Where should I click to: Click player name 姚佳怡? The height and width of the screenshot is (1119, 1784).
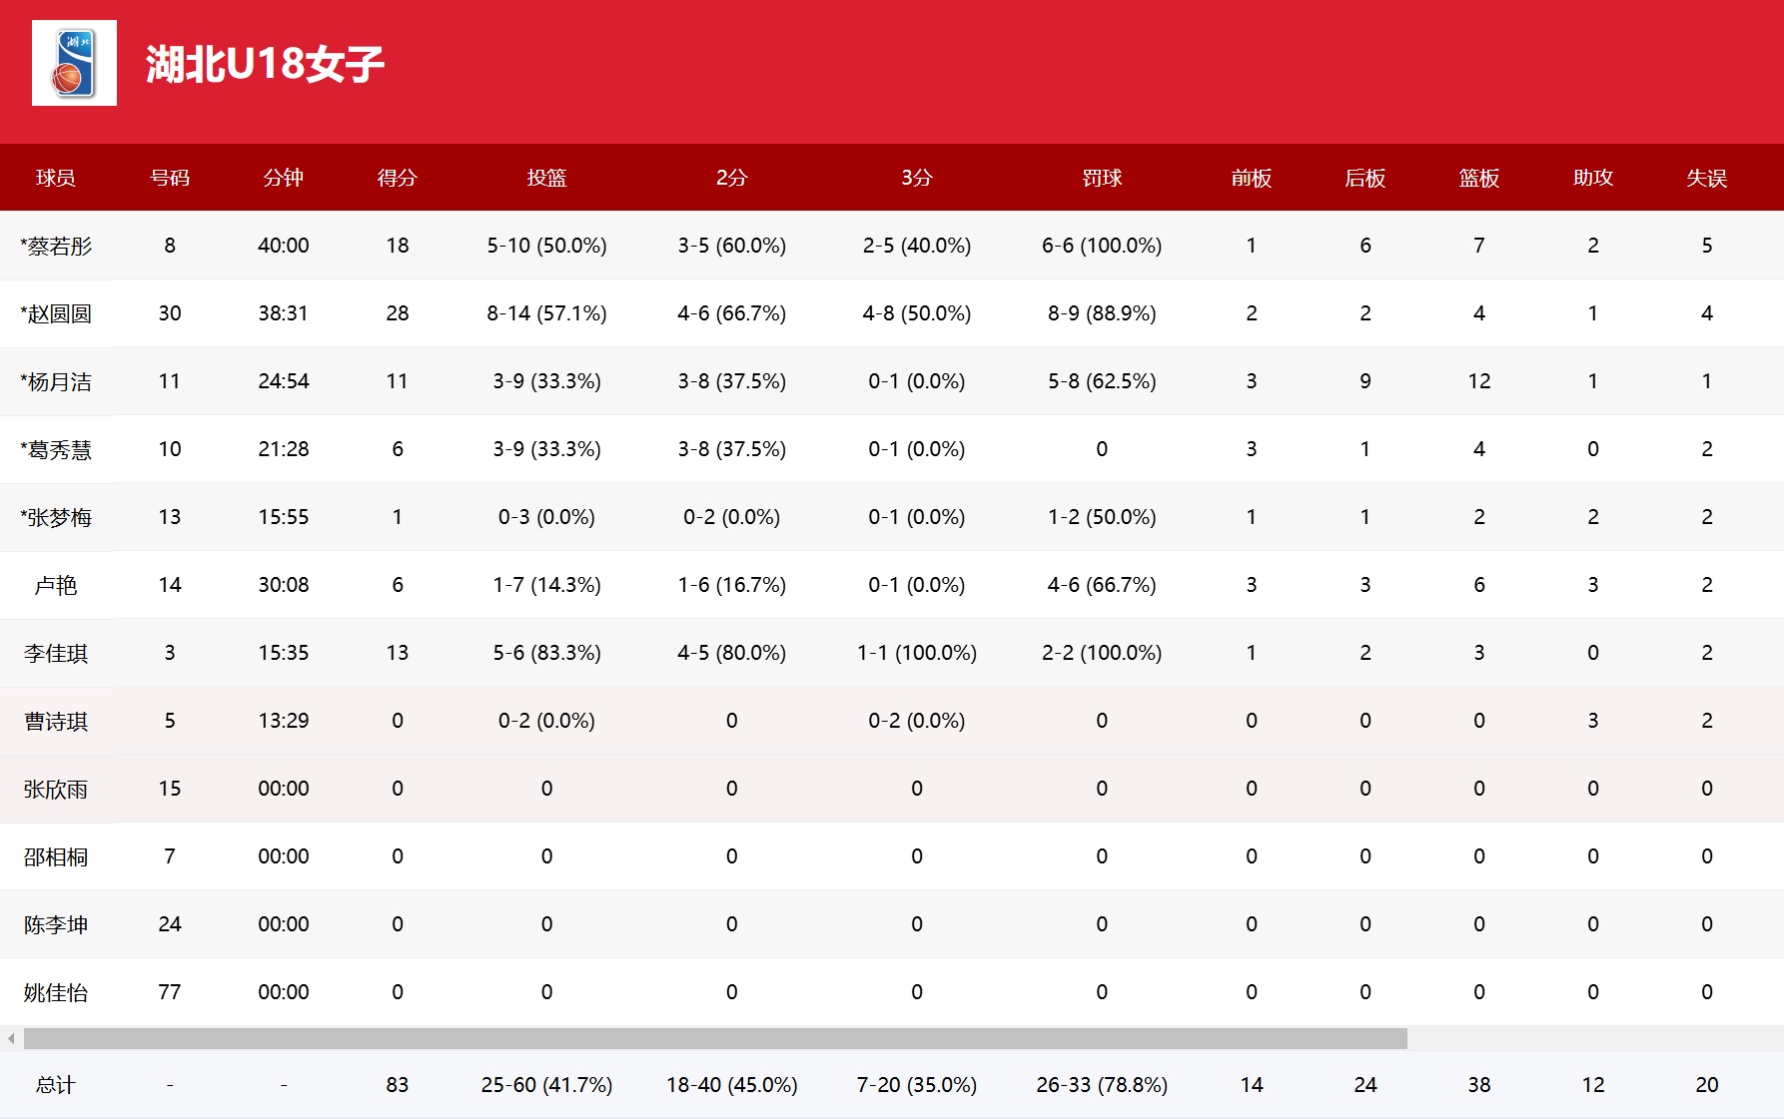56,992
